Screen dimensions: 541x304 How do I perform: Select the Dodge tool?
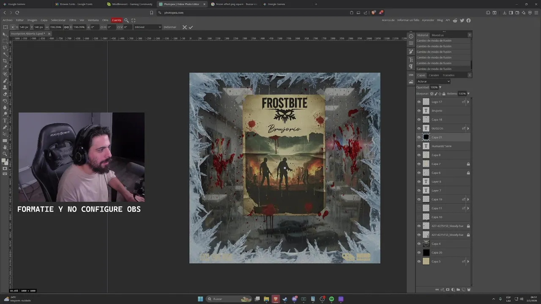click(x=5, y=114)
